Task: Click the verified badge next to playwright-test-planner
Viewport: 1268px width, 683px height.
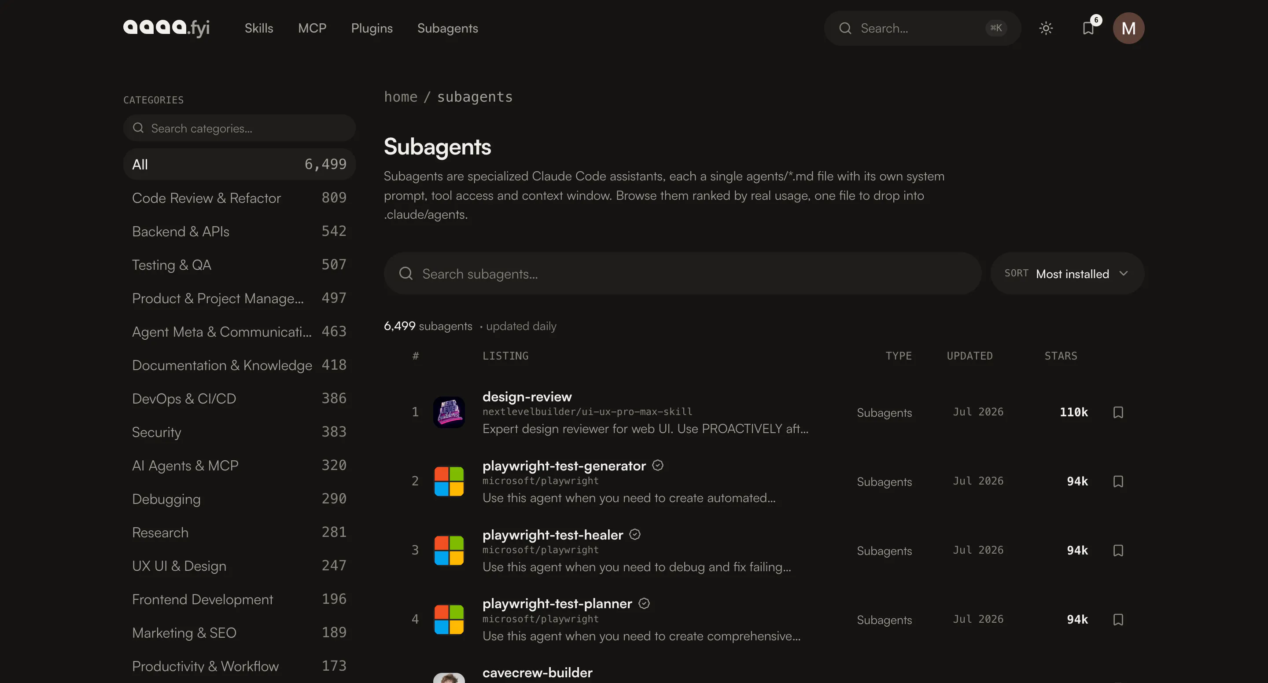Action: point(644,603)
